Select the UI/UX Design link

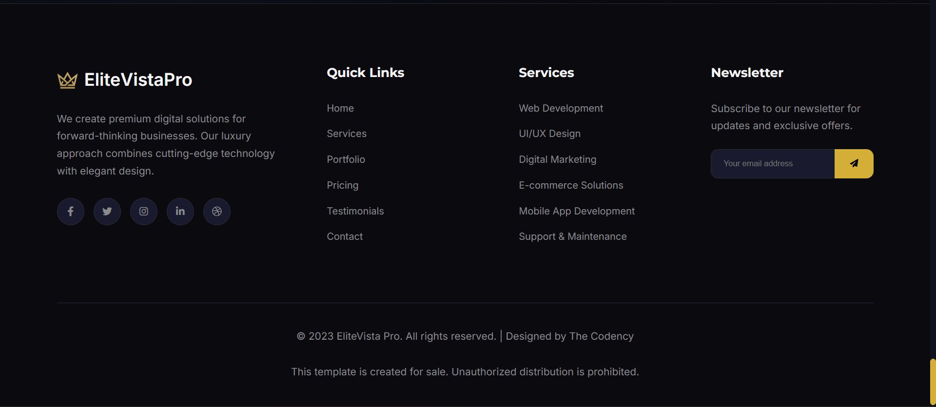tap(549, 134)
